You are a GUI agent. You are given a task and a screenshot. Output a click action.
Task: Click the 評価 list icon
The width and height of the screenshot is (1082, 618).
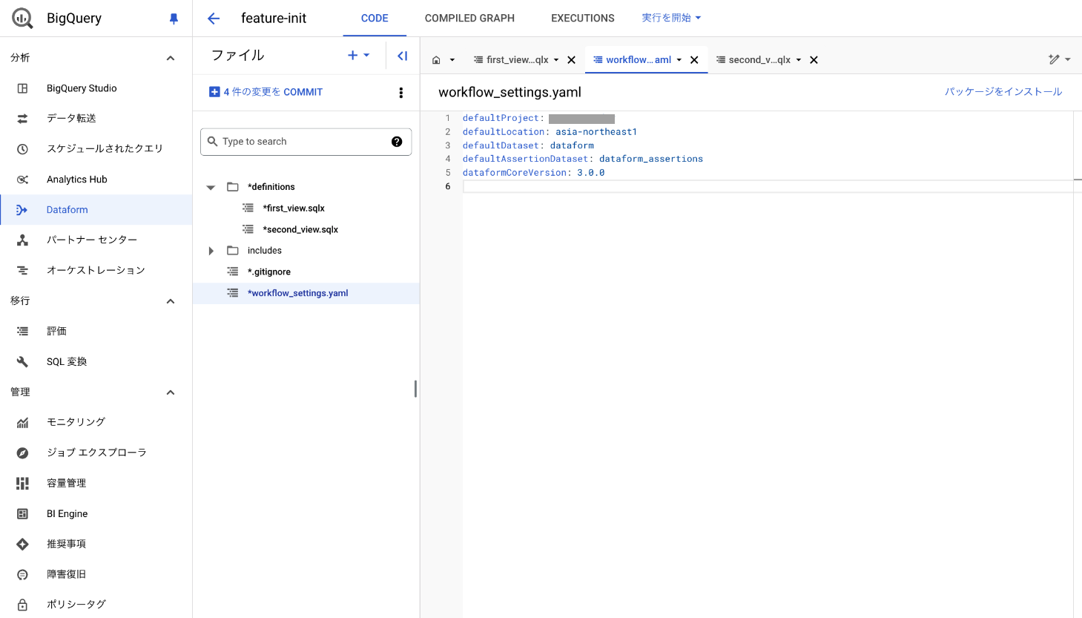coord(22,332)
